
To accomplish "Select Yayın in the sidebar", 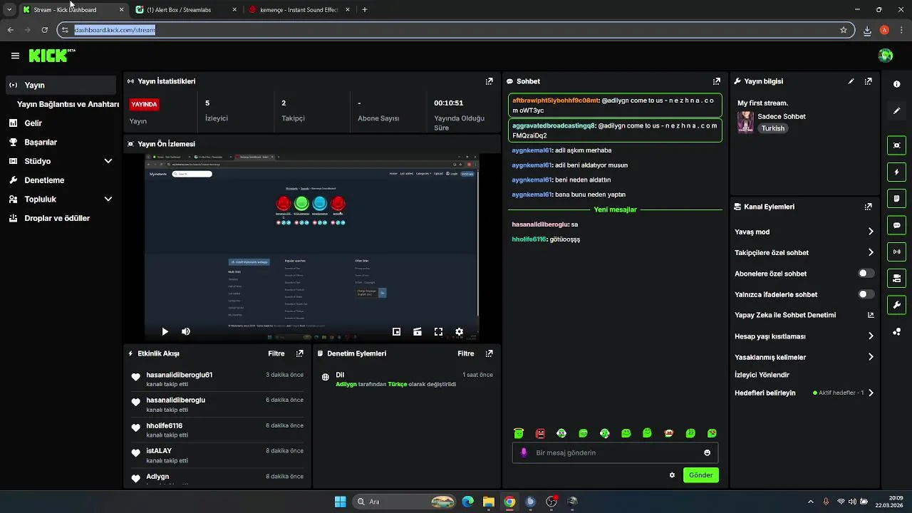I will (x=61, y=85).
